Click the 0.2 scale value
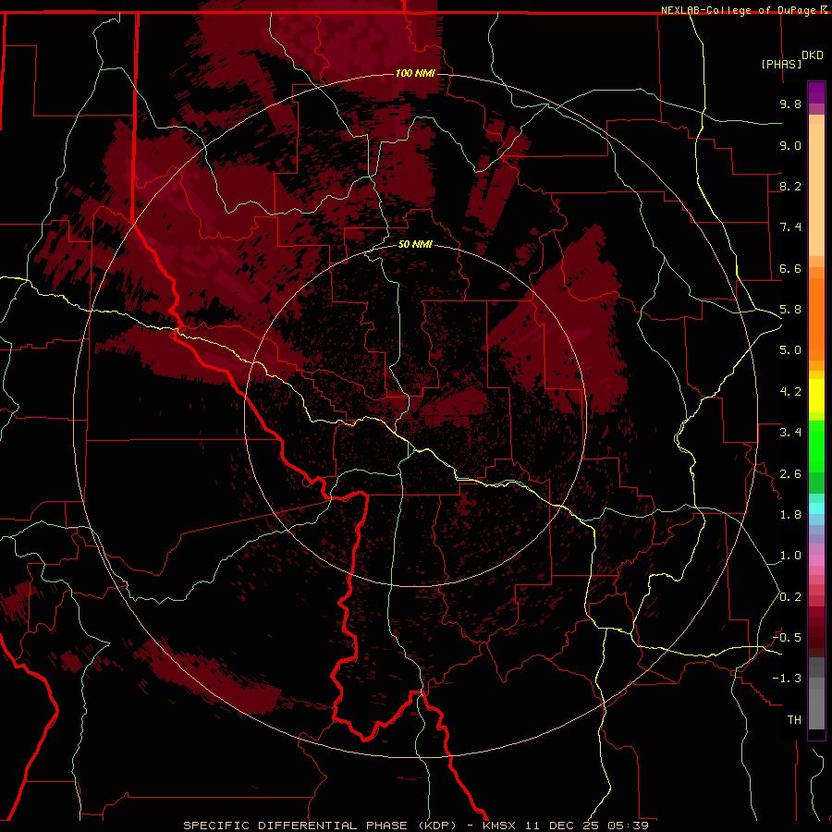 pyautogui.click(x=790, y=597)
